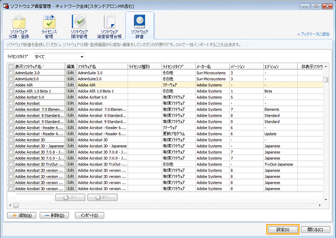The height and width of the screenshot is (238, 336).
Task: Check the Adobe Acrobat 3D - Japanese checkbox
Action: pos(11,146)
